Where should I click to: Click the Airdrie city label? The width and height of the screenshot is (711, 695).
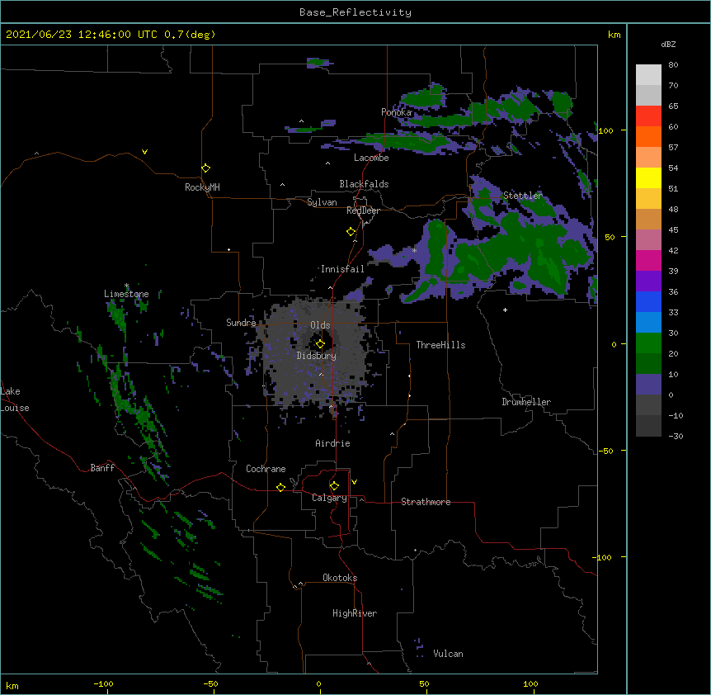[x=332, y=443]
